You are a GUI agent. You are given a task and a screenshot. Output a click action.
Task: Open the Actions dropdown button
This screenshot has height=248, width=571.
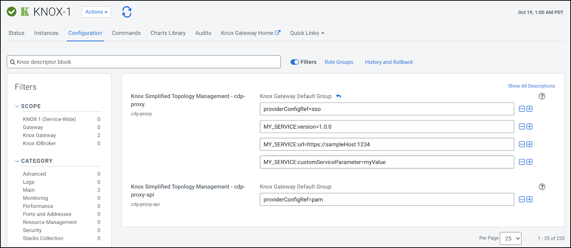(96, 12)
